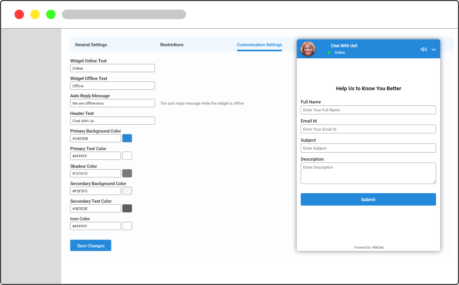Open the General Settings tab

pos(91,45)
